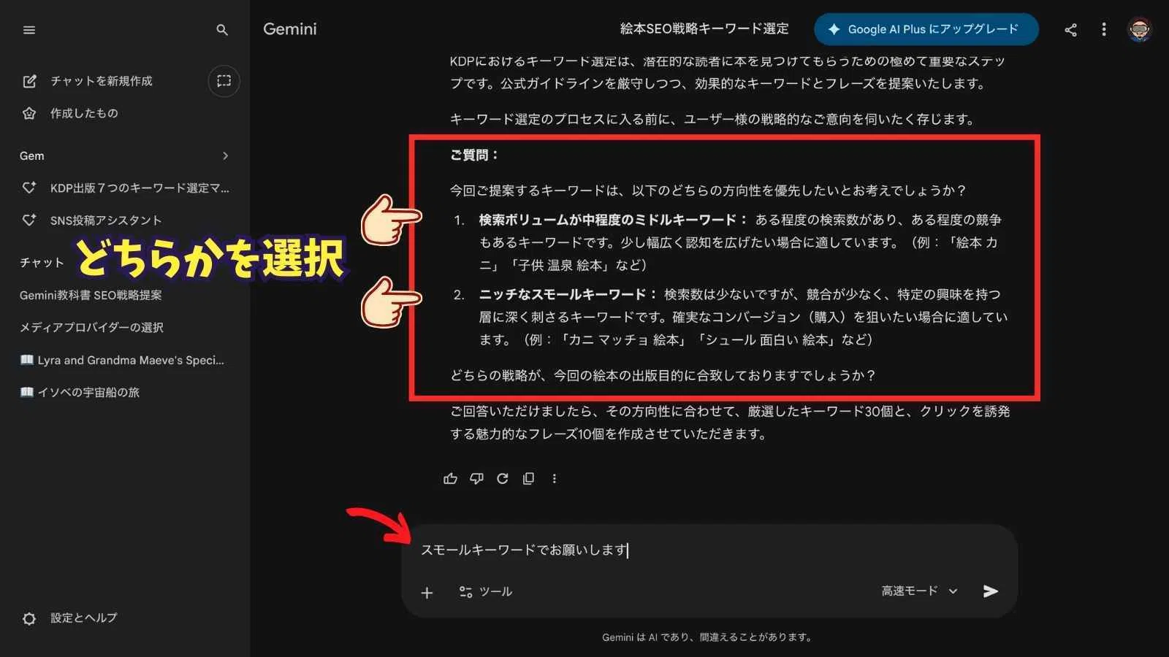Open the three-dot menu in header
Viewport: 1169px width, 657px height.
click(1104, 30)
